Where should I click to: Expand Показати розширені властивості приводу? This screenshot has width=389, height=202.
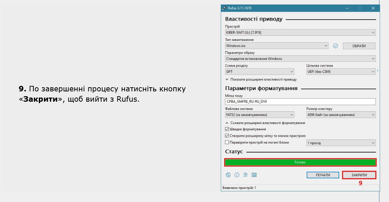[261, 79]
